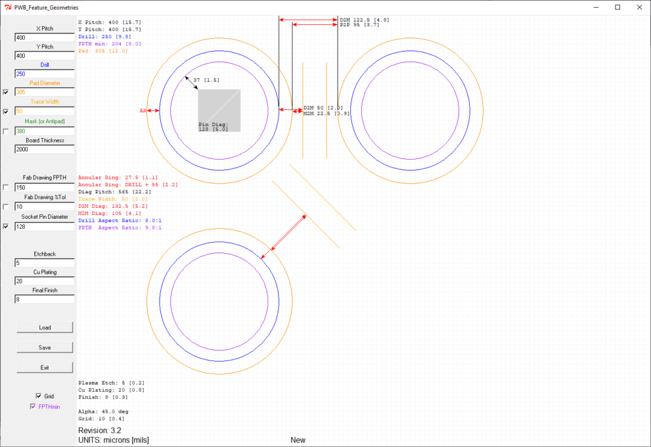Click into the Y Pitch field

click(x=45, y=55)
